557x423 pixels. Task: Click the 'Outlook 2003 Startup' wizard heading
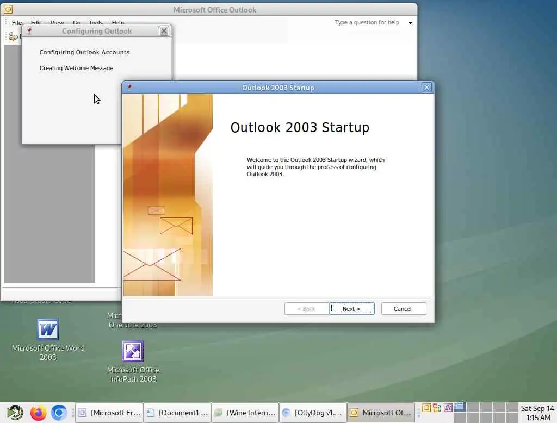(x=300, y=128)
